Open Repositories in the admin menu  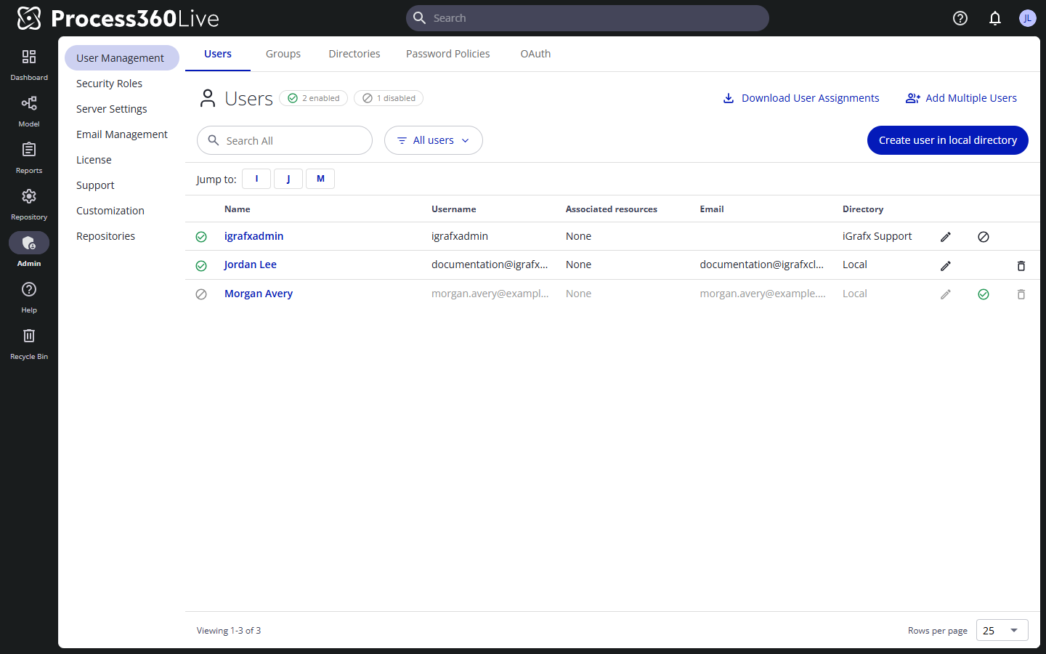point(122,236)
